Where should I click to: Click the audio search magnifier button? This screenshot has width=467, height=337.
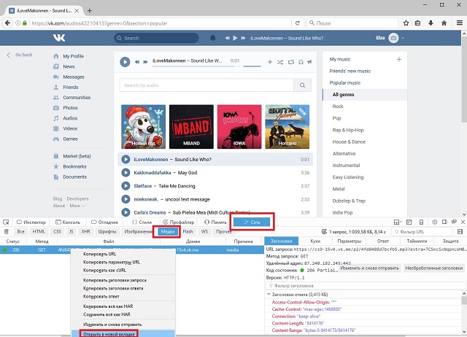click(302, 85)
